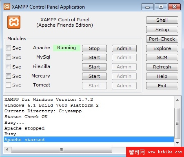
Task: Start the Mercury module
Action: [x=94, y=76]
